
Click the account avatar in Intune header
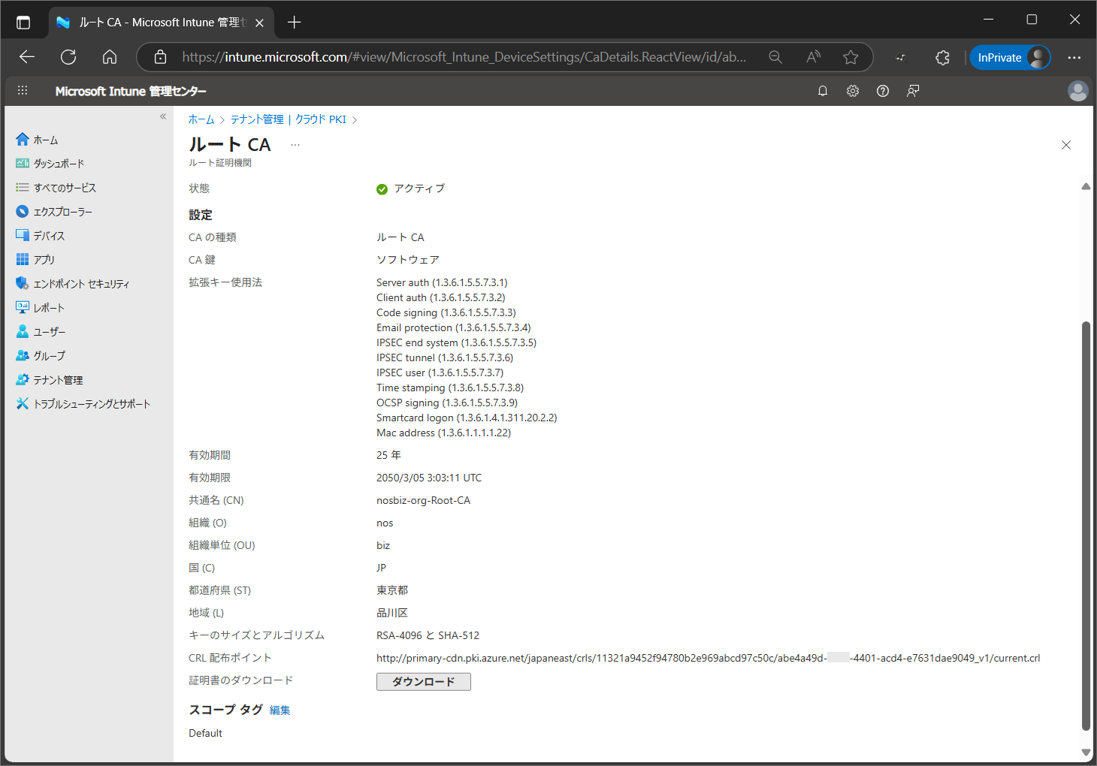[1077, 91]
